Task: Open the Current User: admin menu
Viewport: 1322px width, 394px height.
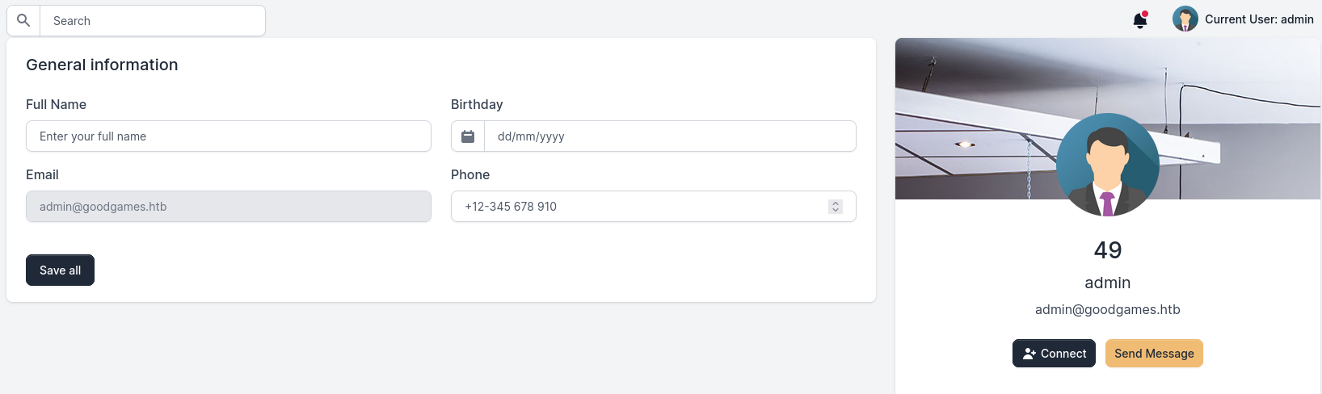Action: 1258,19
